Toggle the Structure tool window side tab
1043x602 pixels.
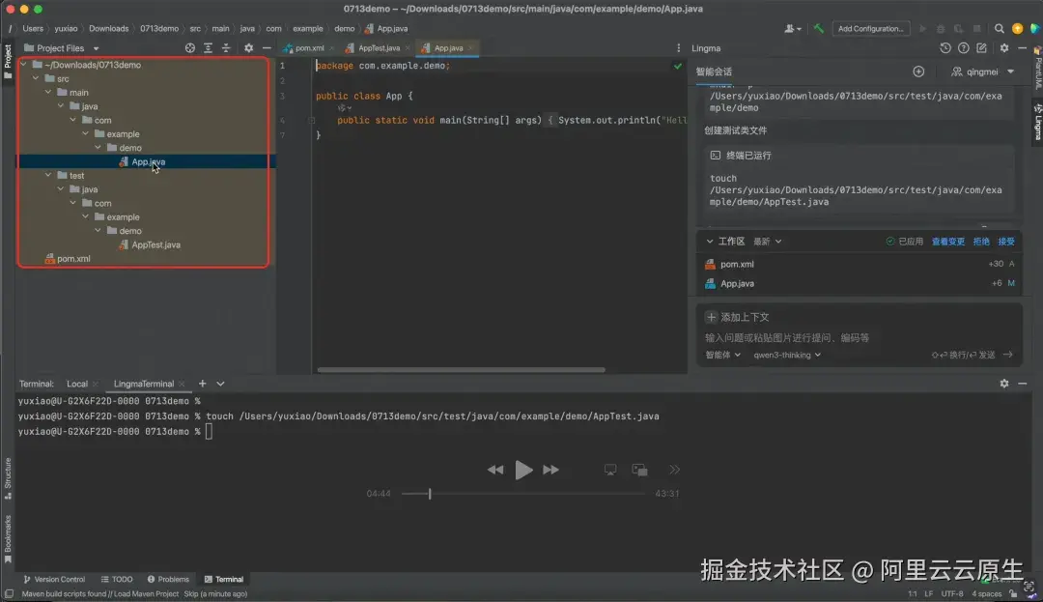(x=8, y=478)
